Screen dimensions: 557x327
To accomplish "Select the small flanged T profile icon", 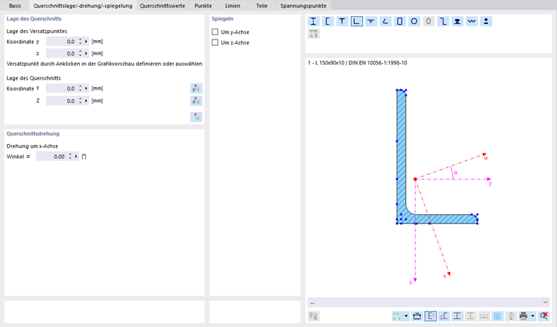I will pos(371,21).
